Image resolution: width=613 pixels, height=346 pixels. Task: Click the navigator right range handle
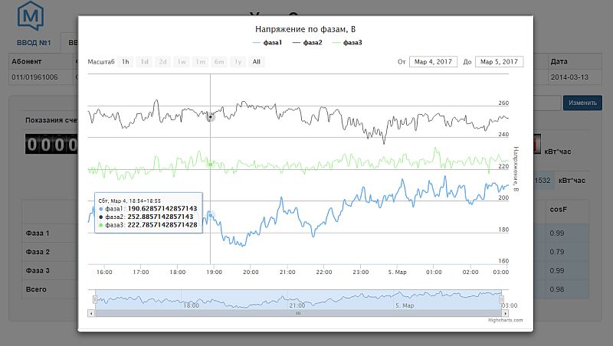502,299
